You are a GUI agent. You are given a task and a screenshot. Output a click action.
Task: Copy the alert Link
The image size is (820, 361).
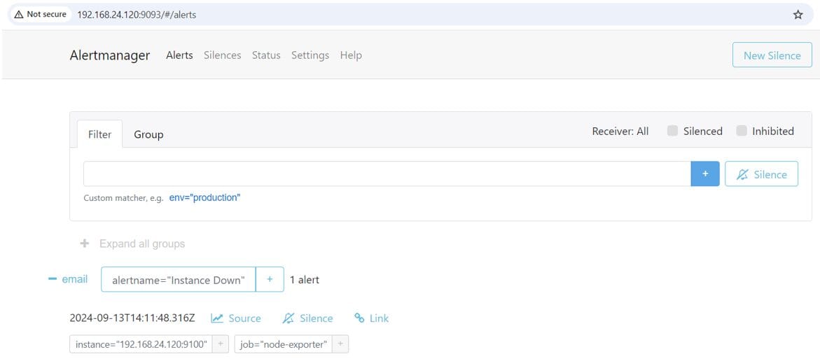tap(371, 318)
